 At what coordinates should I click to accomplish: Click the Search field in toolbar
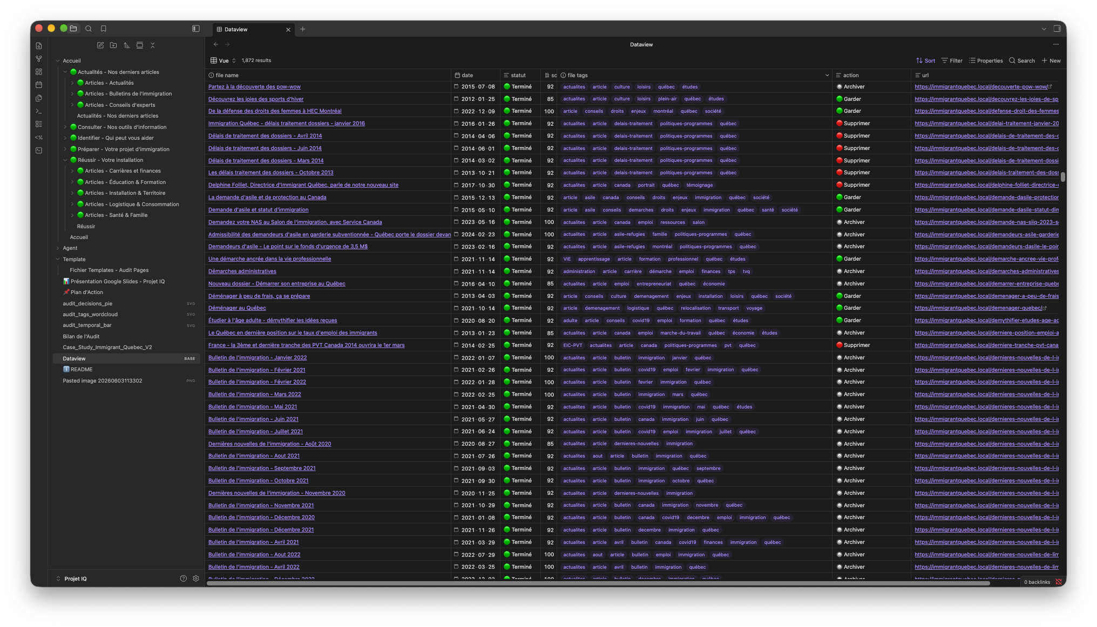click(x=1022, y=60)
